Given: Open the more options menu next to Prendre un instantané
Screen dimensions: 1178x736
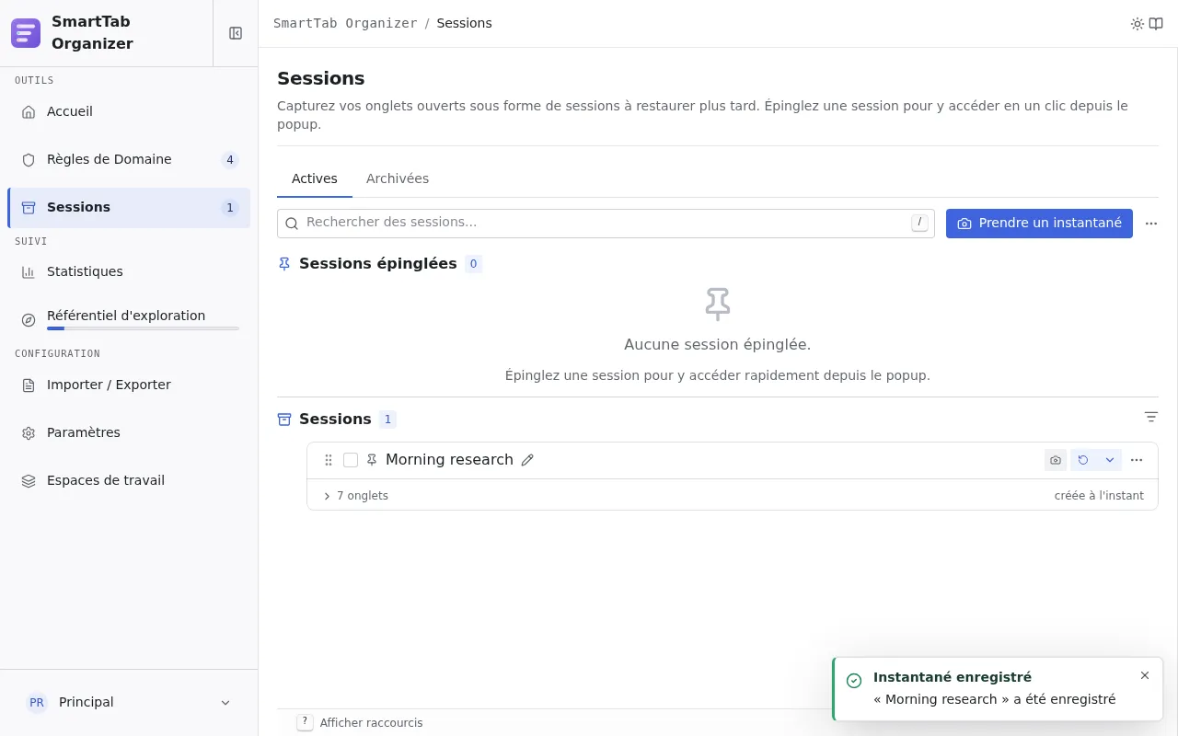Looking at the screenshot, I should click(x=1151, y=224).
